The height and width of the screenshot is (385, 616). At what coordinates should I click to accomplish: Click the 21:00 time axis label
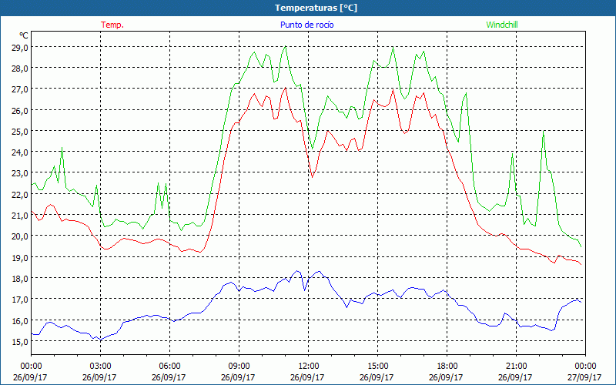(x=516, y=366)
